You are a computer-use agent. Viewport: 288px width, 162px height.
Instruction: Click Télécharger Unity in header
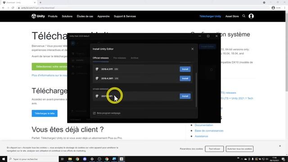click(210, 16)
